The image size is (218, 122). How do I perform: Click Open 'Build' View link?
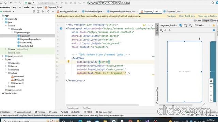[x=187, y=16]
